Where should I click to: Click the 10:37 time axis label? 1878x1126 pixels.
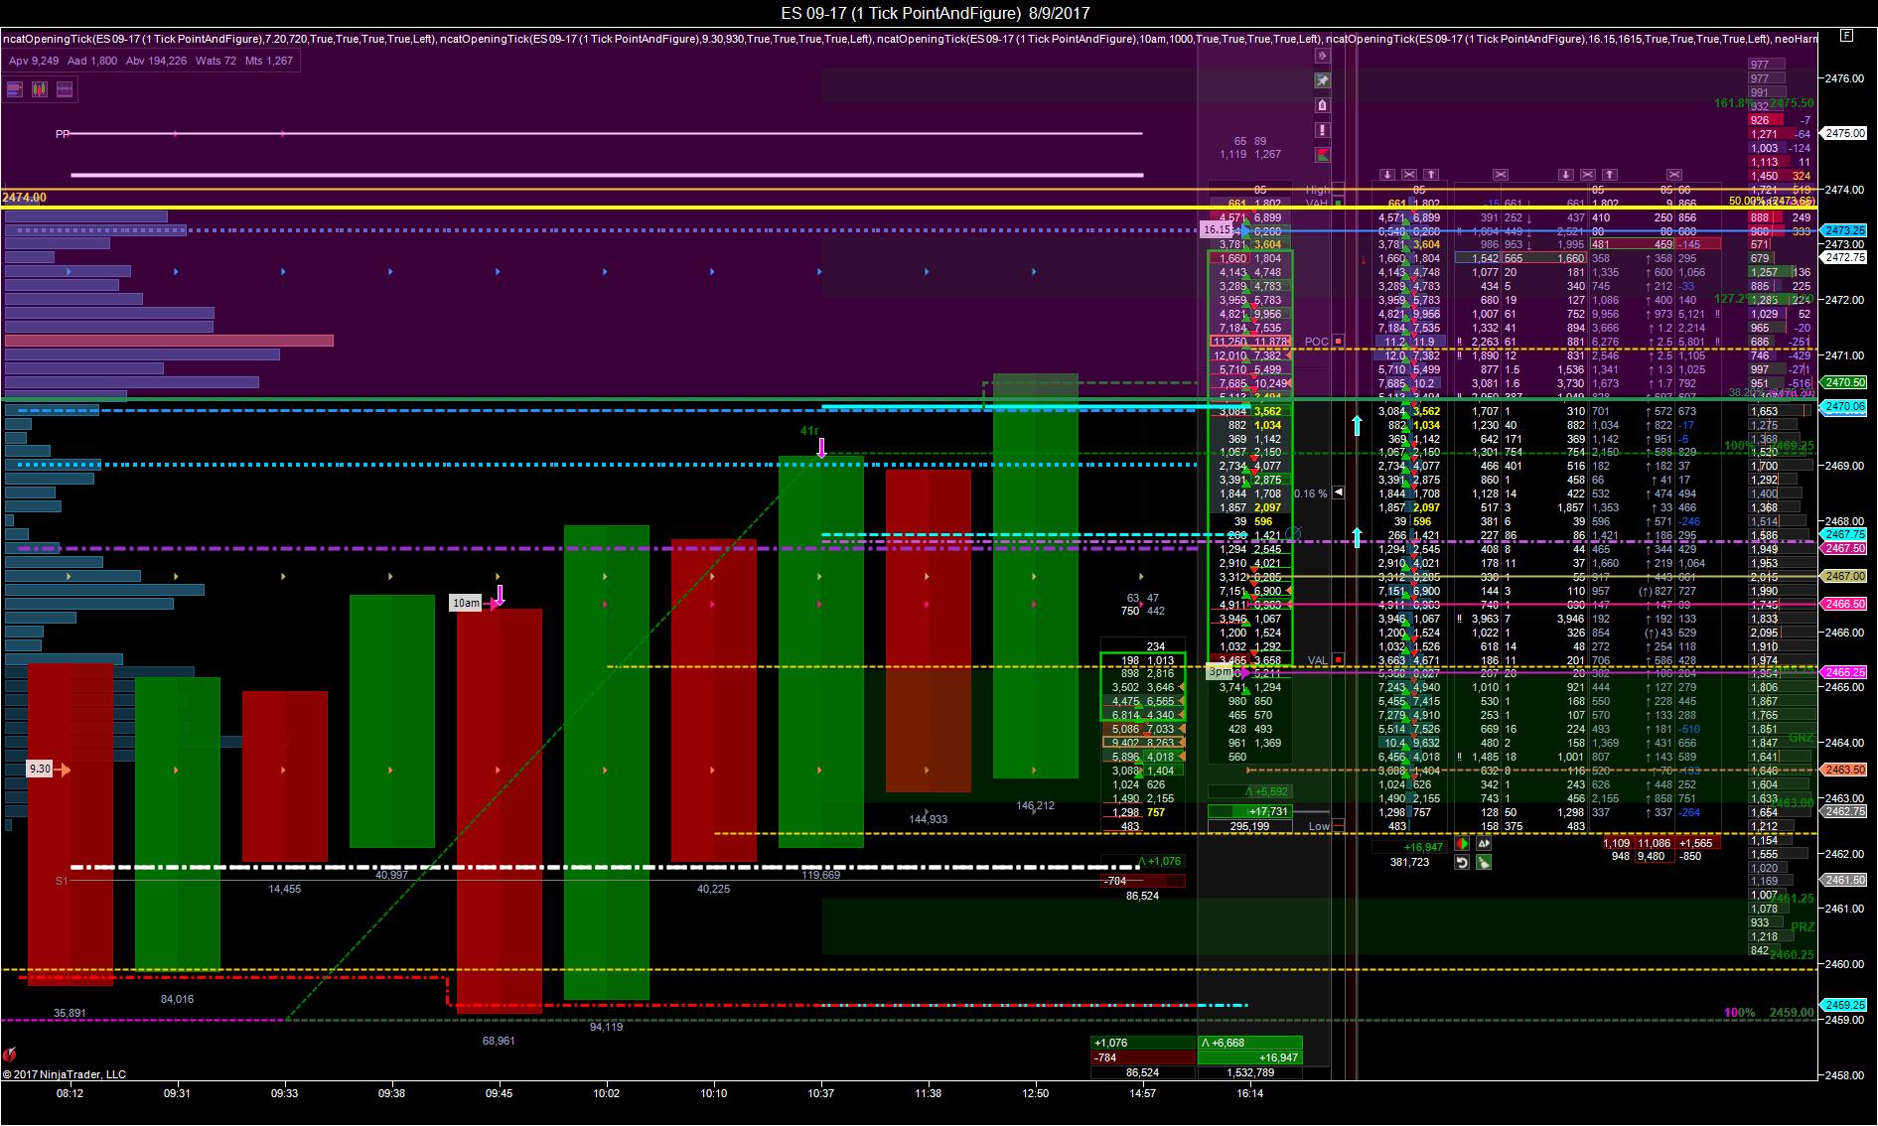pyautogui.click(x=821, y=1093)
